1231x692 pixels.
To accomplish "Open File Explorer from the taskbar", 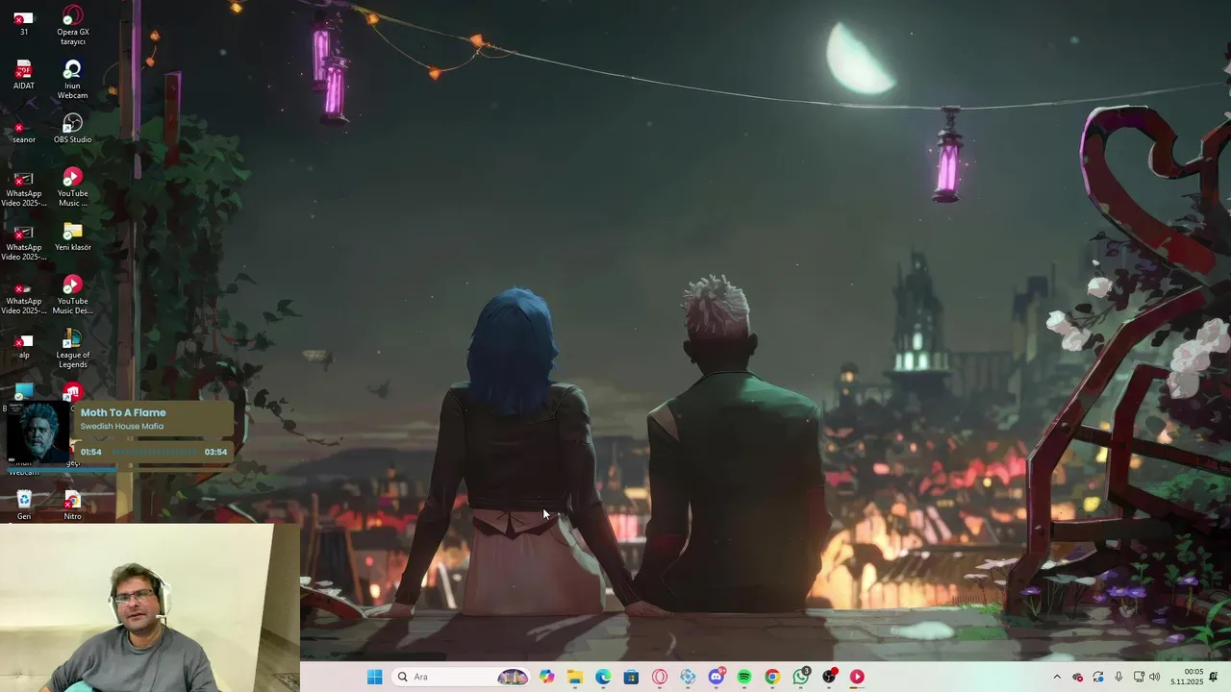I will coord(575,677).
